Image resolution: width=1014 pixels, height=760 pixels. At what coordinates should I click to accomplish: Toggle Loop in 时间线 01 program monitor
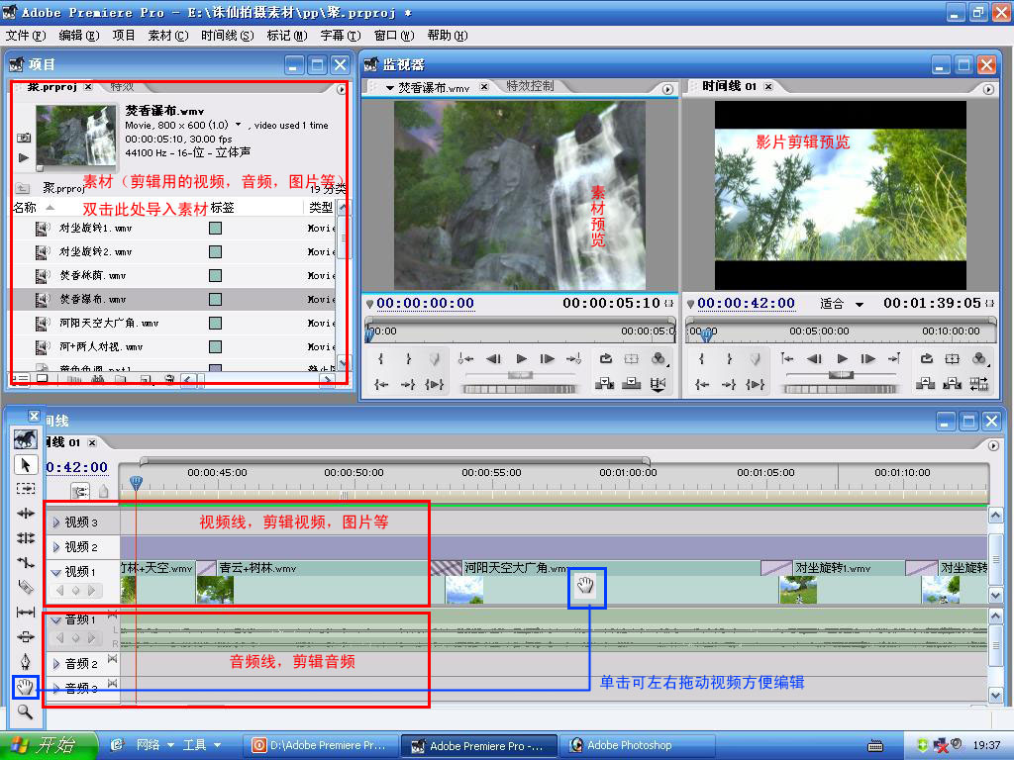tap(926, 358)
